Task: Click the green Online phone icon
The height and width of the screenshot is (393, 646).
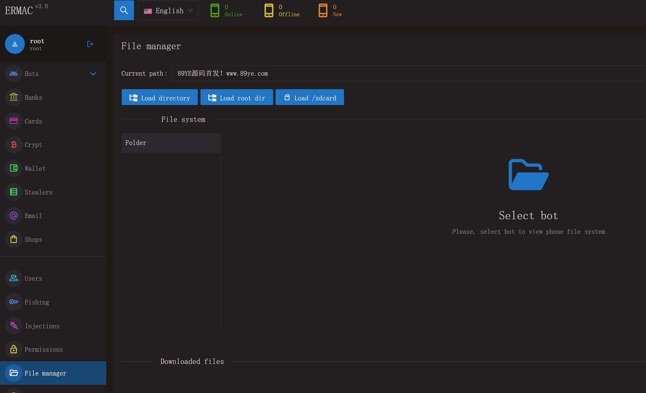Action: click(x=215, y=10)
